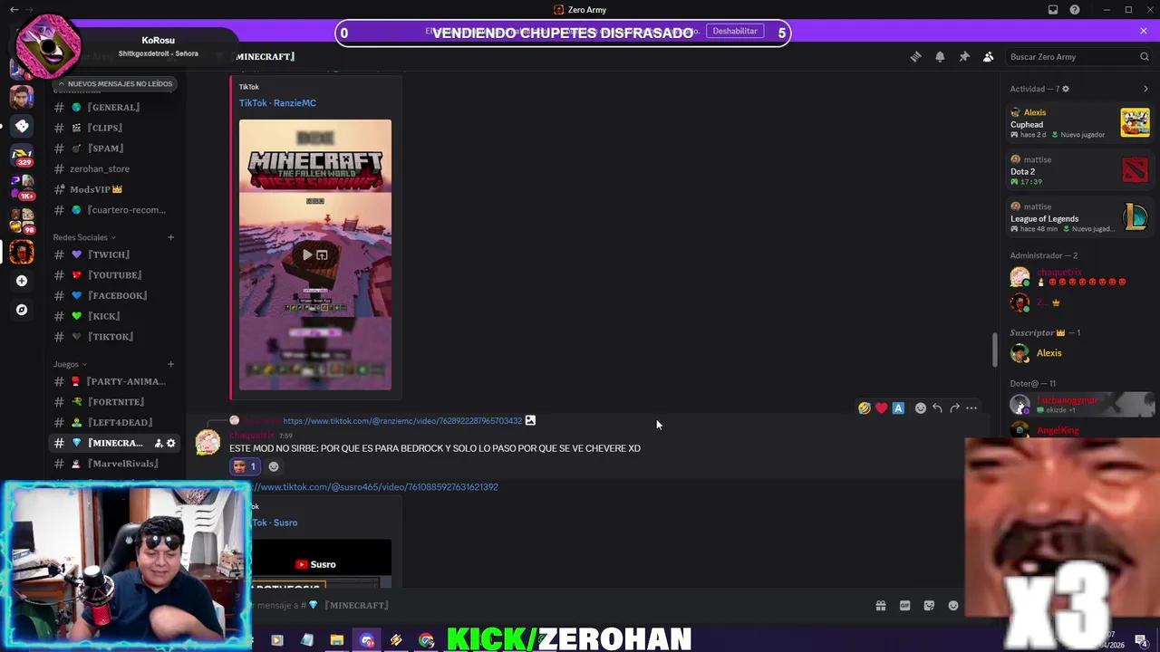View Alexis Cuphead activity card
The height and width of the screenshot is (652, 1160).
pyautogui.click(x=1079, y=123)
